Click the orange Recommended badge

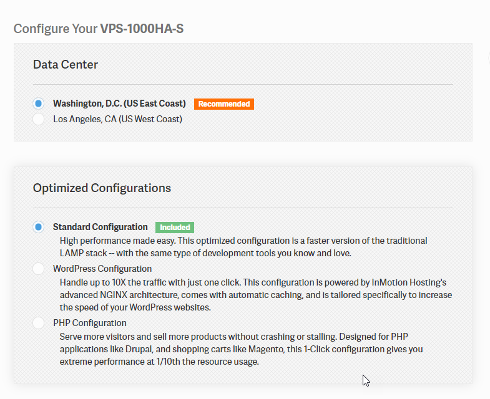[x=224, y=104]
